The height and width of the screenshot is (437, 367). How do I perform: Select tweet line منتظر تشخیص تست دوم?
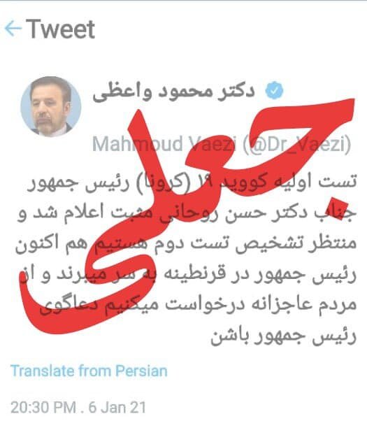(x=186, y=243)
